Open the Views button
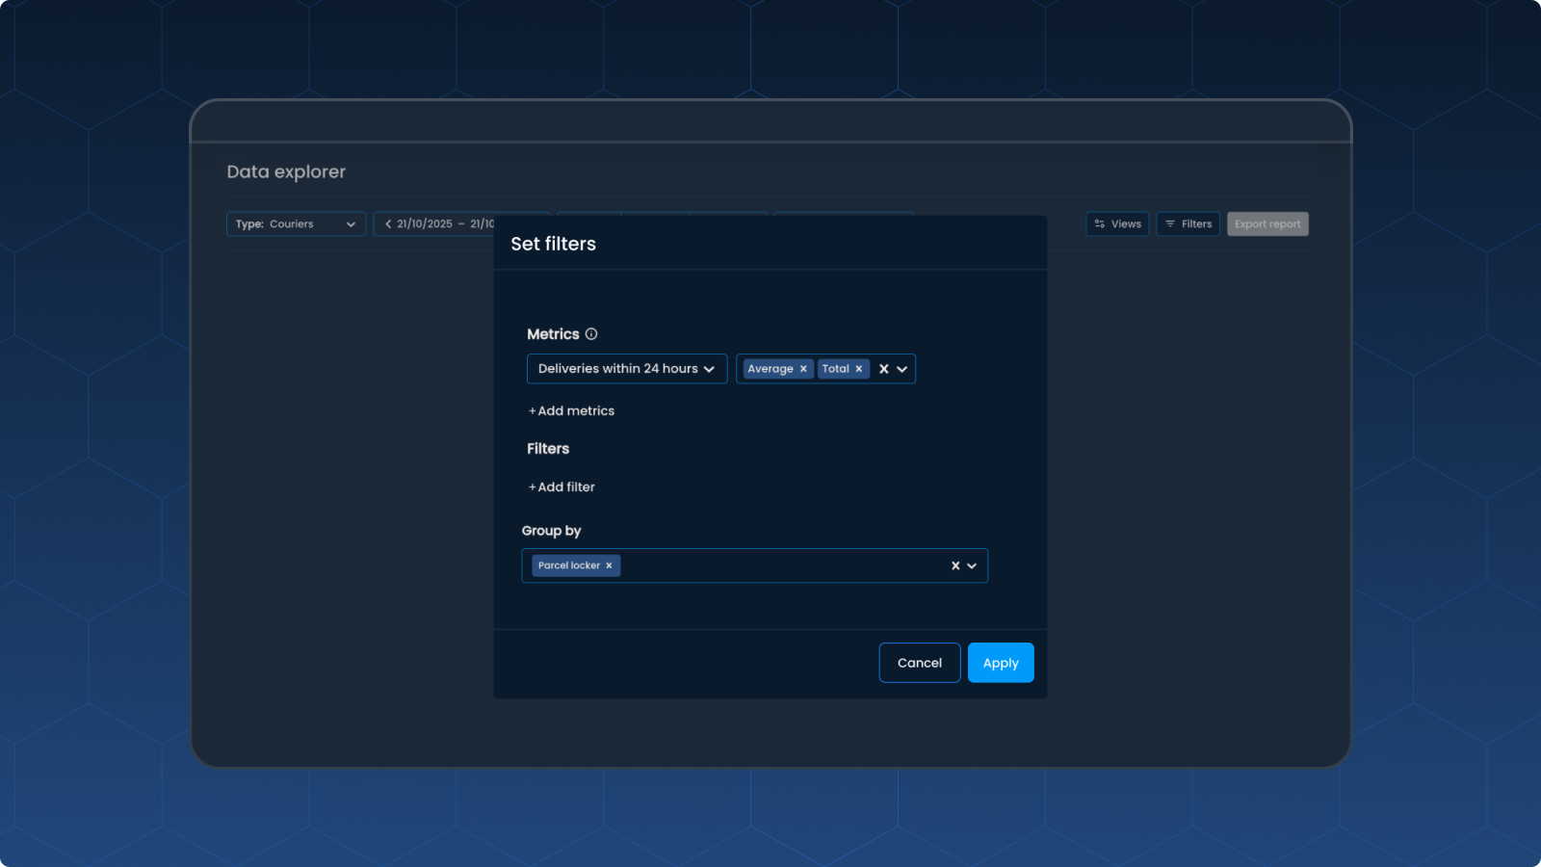Image resolution: width=1541 pixels, height=867 pixels. [x=1117, y=223]
